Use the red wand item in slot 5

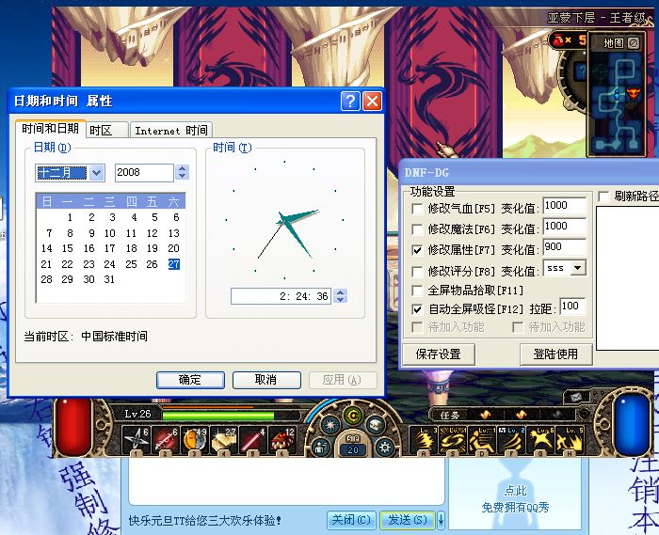point(253,439)
